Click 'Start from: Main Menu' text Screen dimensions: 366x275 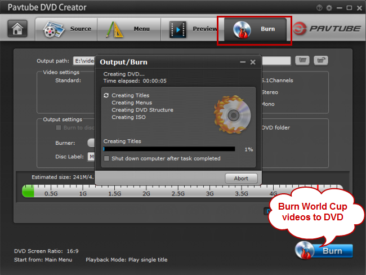[x=43, y=260]
